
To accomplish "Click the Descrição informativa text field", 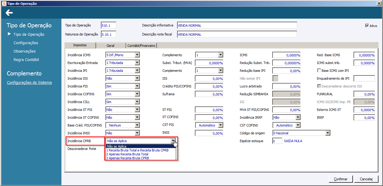I will [237, 26].
